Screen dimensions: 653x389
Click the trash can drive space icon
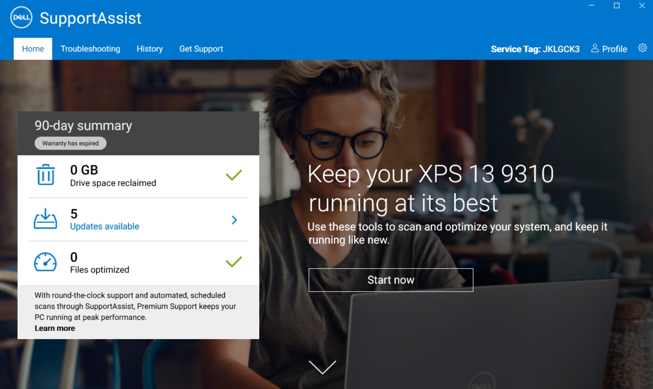pos(46,175)
